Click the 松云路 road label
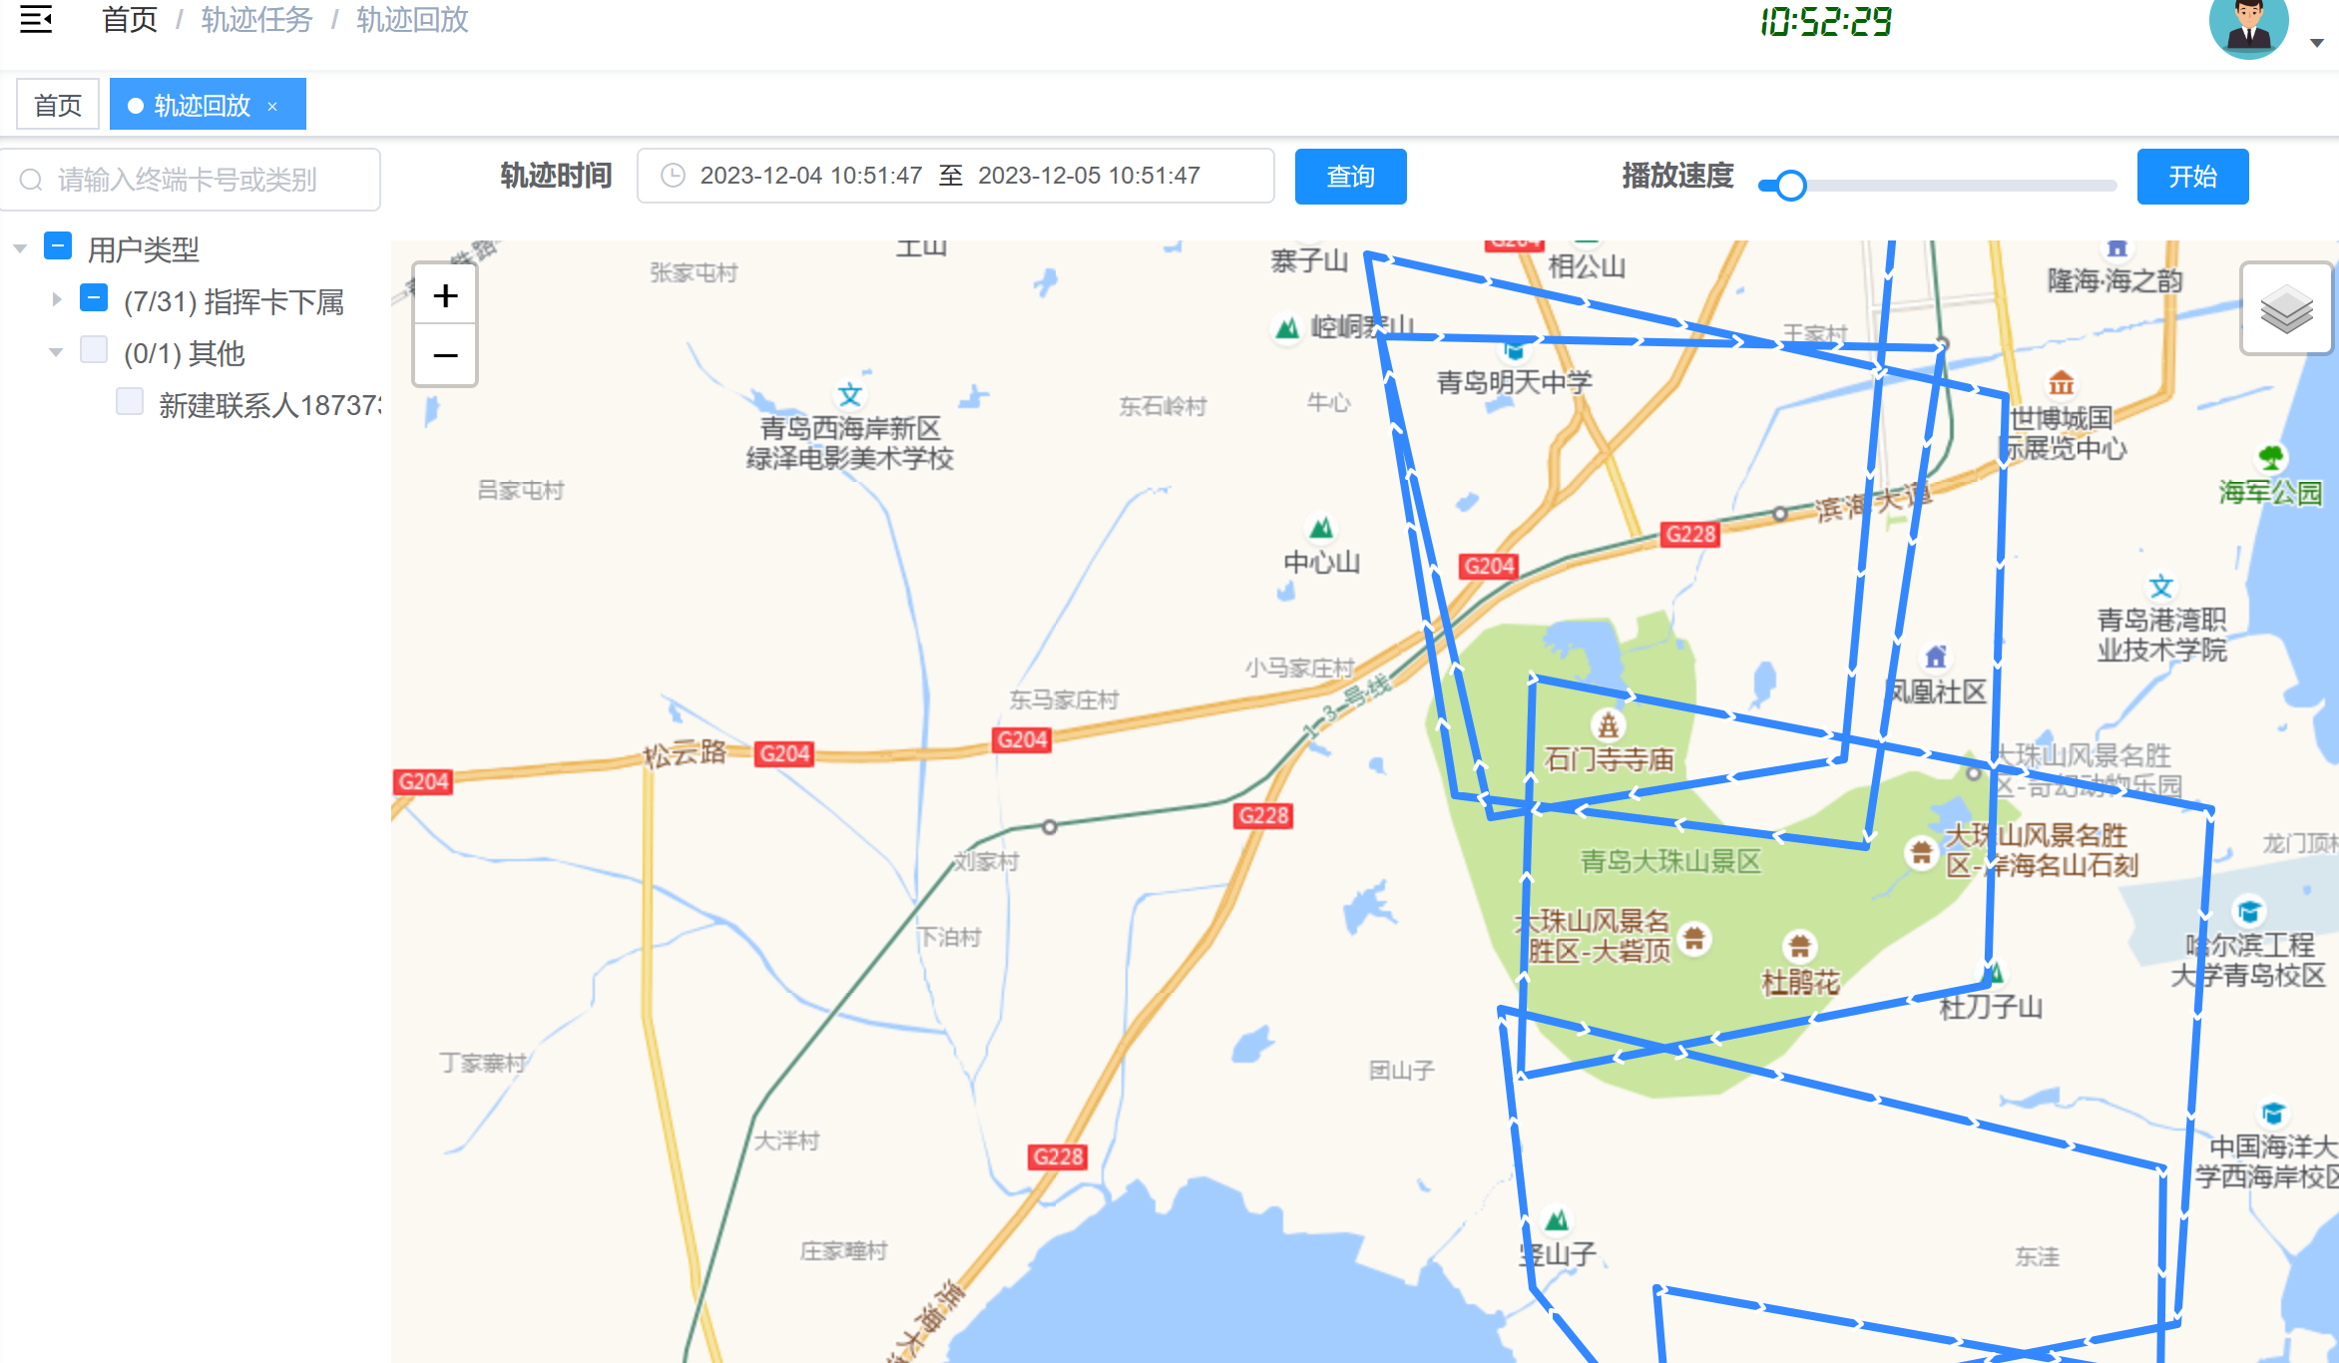2339x1363 pixels. point(685,753)
